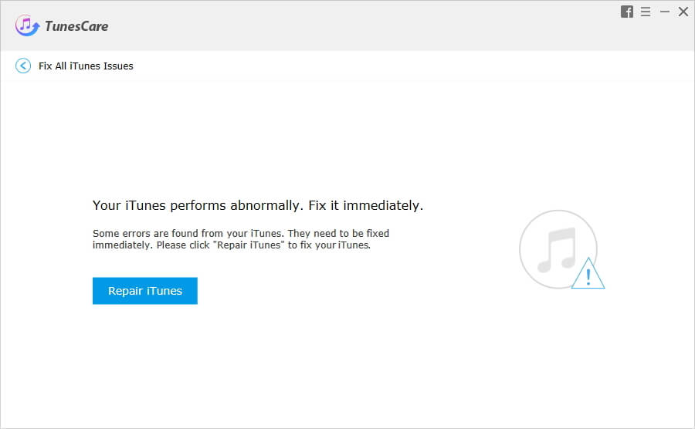Click the Fix All iTunes Issues label
Image resolution: width=695 pixels, height=429 pixels.
(x=86, y=66)
